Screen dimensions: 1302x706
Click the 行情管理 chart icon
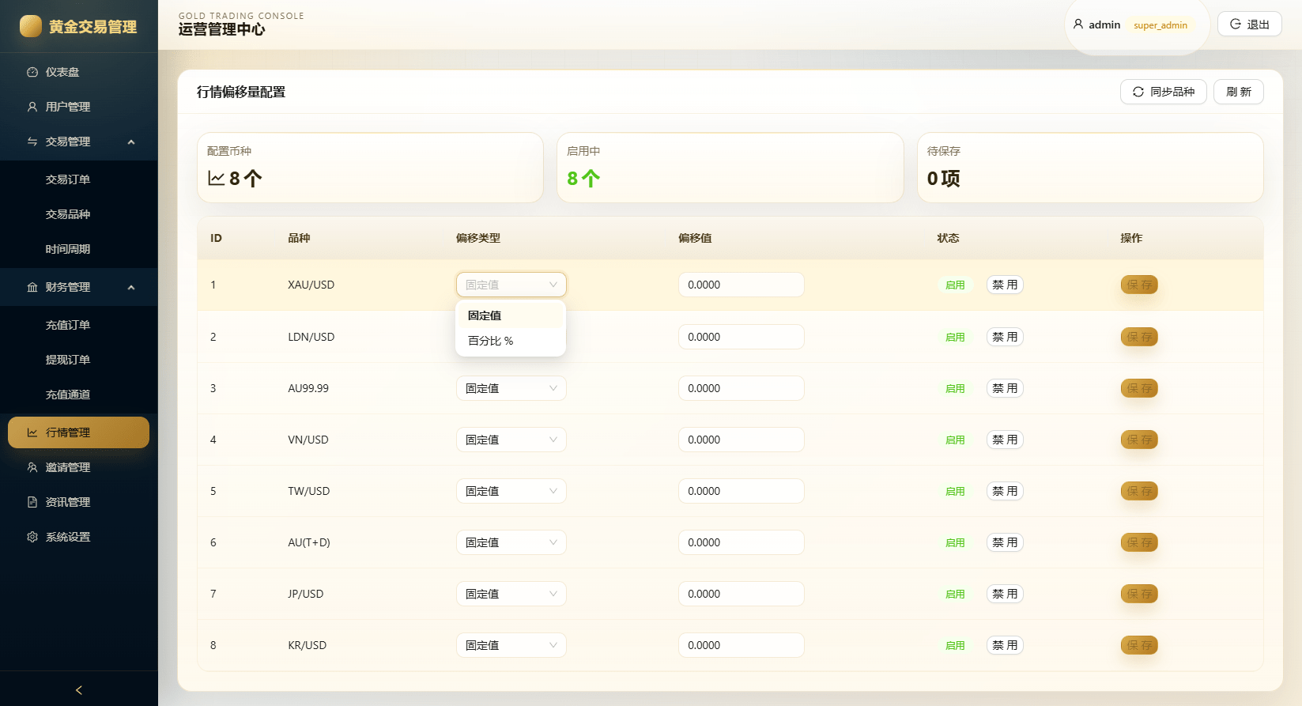pyautogui.click(x=32, y=432)
